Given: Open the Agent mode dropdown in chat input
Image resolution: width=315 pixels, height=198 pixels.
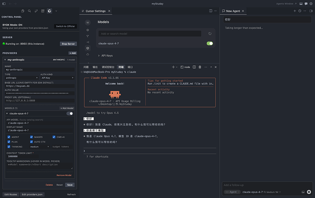Looking at the screenshot, I should pyautogui.click(x=232, y=192).
